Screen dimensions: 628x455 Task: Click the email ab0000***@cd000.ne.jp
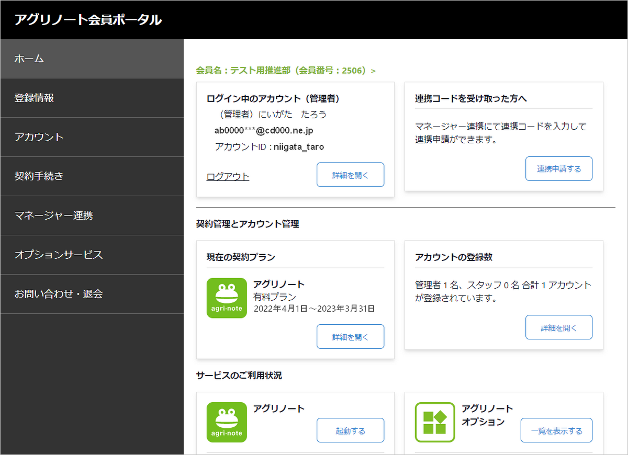click(264, 131)
